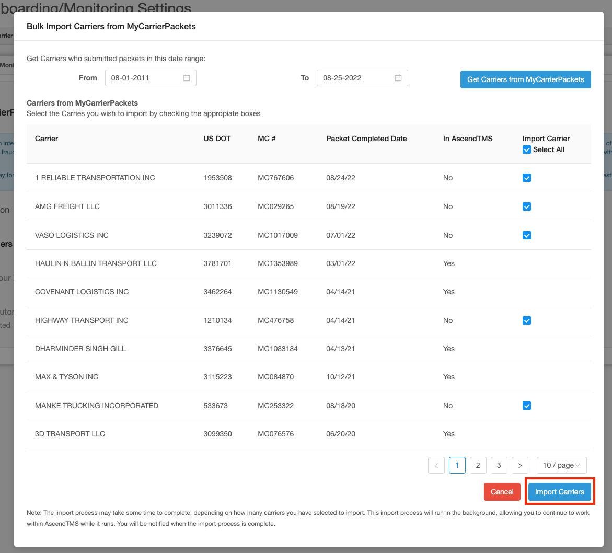The image size is (612, 553).
Task: Select the MAX & TYSON INC carrier name
Action: (66, 377)
